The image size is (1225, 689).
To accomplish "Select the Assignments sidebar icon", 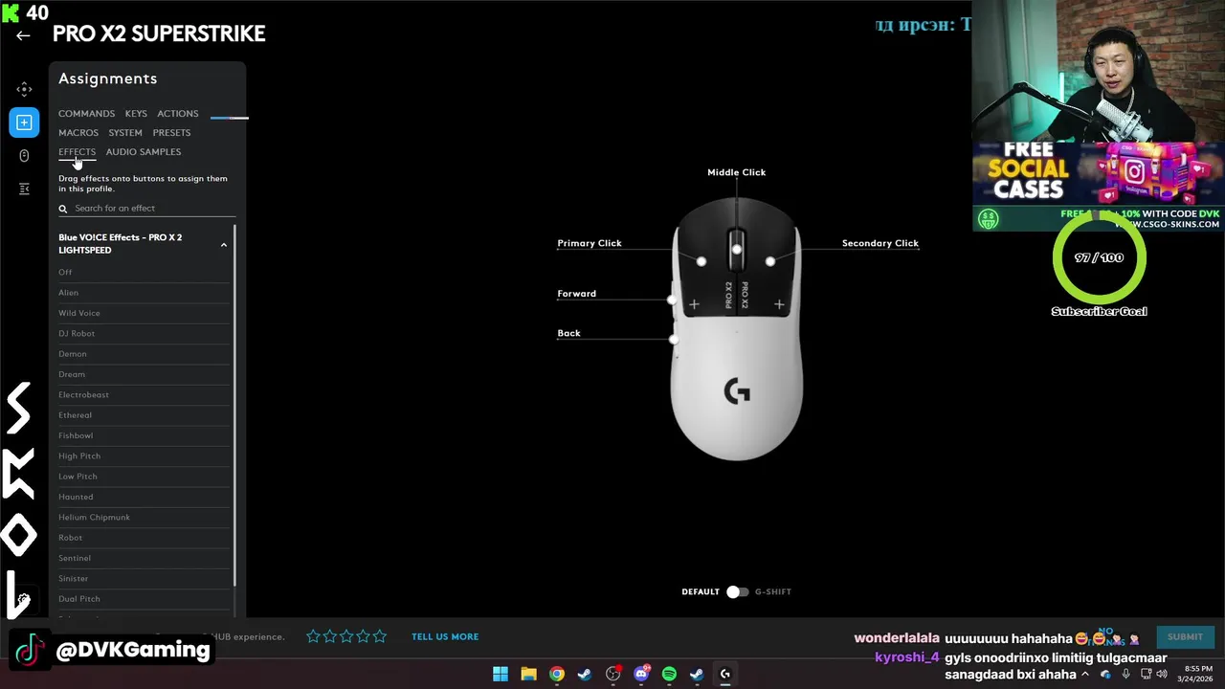I will (x=24, y=122).
